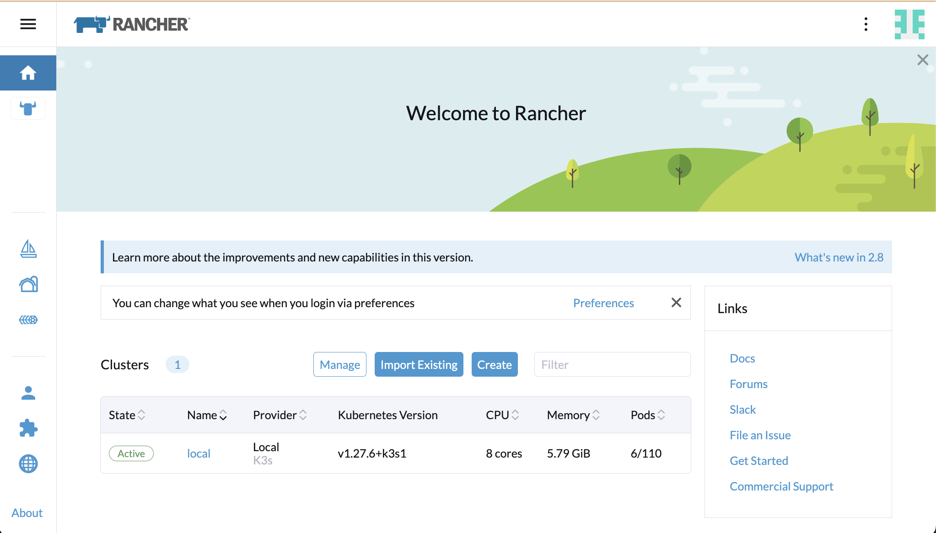The width and height of the screenshot is (936, 533).
Task: Open the local cluster link
Action: [x=199, y=453]
